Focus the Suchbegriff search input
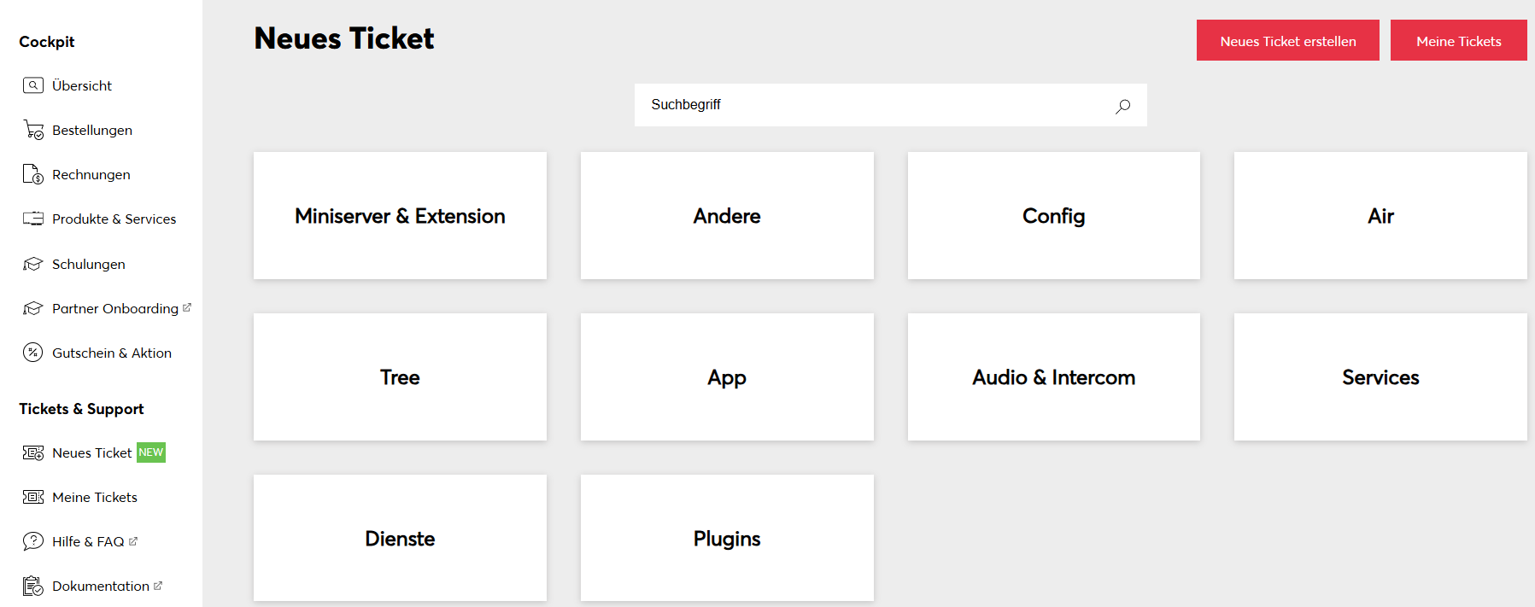 click(871, 105)
